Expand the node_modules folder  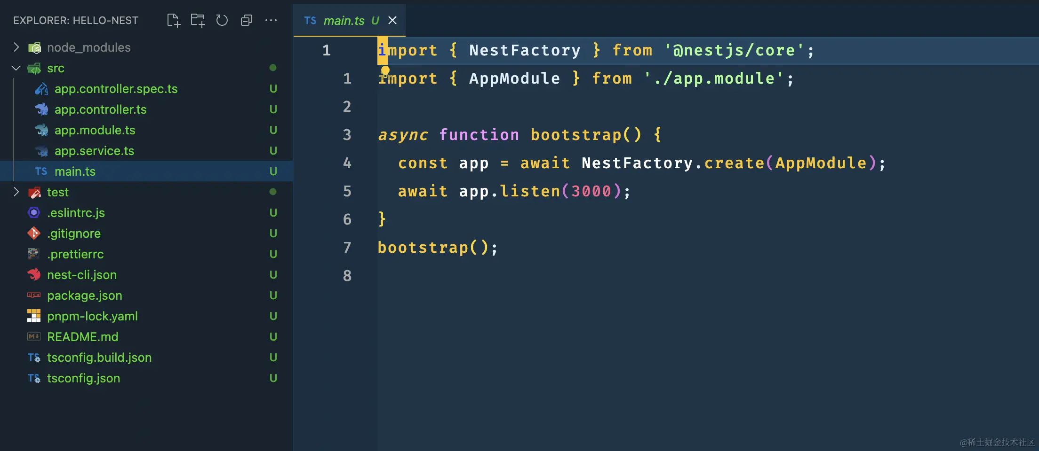click(16, 47)
